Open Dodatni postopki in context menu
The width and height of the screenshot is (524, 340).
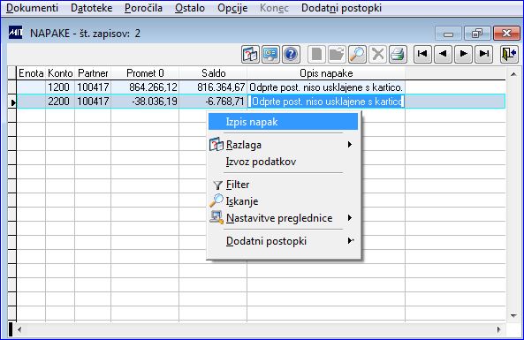(283, 241)
